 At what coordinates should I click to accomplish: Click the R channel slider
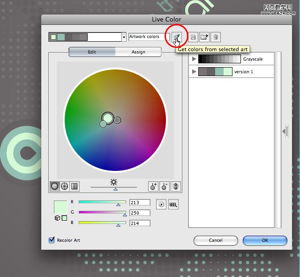click(x=102, y=203)
